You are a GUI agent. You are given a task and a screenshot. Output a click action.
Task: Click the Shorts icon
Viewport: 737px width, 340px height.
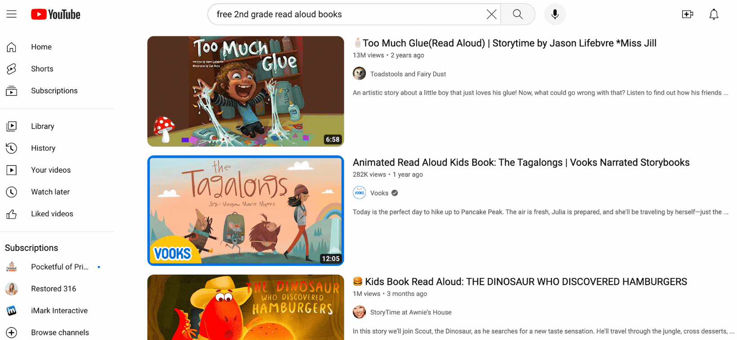12,69
